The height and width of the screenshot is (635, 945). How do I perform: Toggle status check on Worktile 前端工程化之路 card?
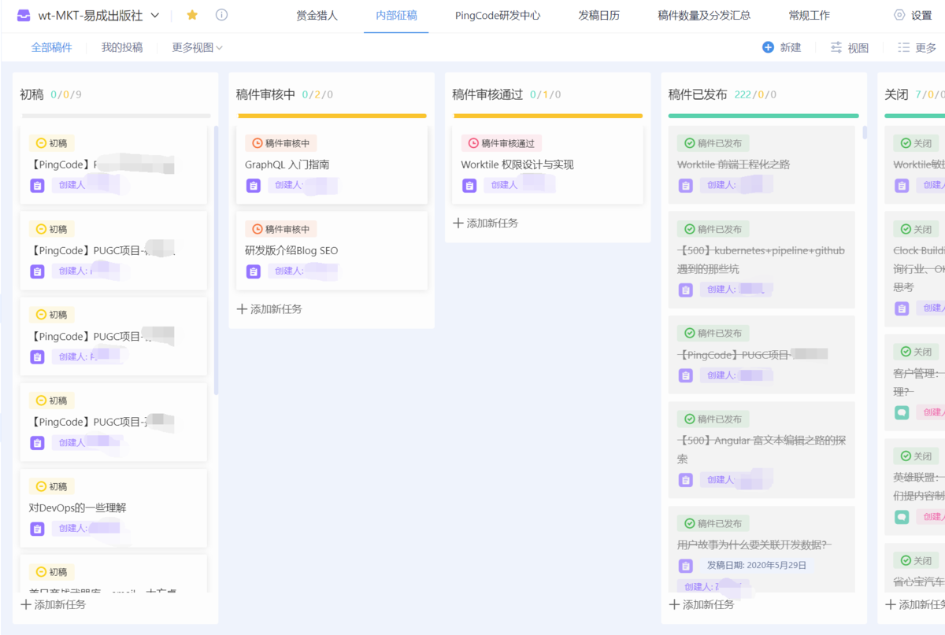pos(689,143)
